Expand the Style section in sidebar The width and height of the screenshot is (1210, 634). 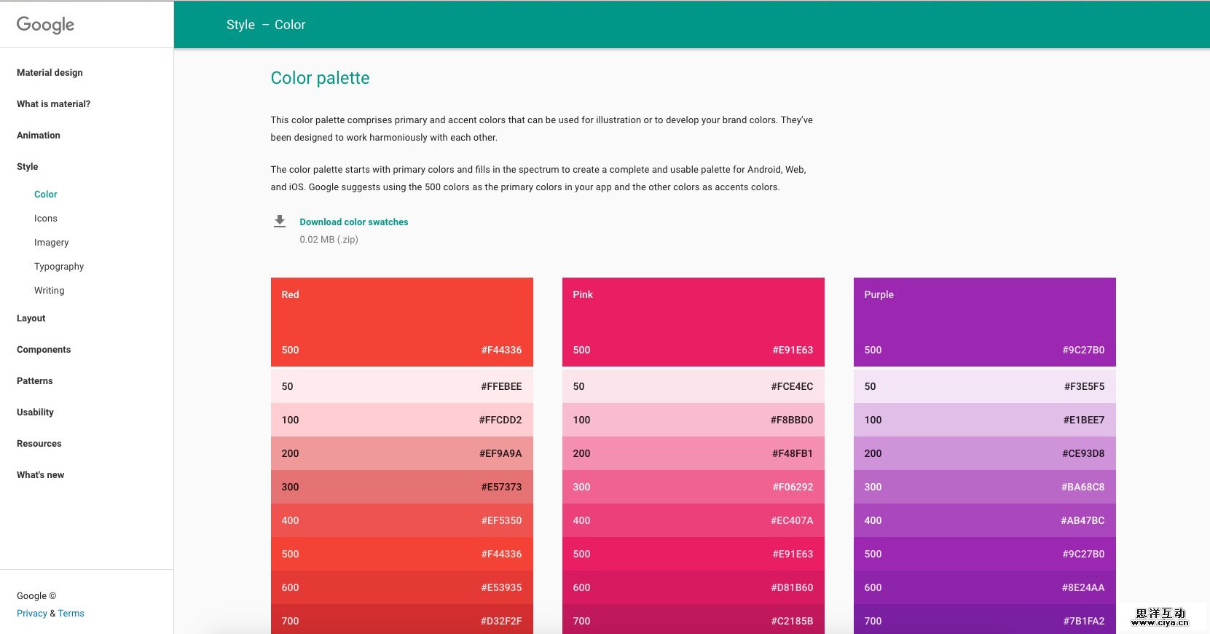(x=28, y=167)
